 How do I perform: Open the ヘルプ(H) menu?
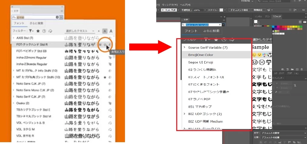coord(185,5)
